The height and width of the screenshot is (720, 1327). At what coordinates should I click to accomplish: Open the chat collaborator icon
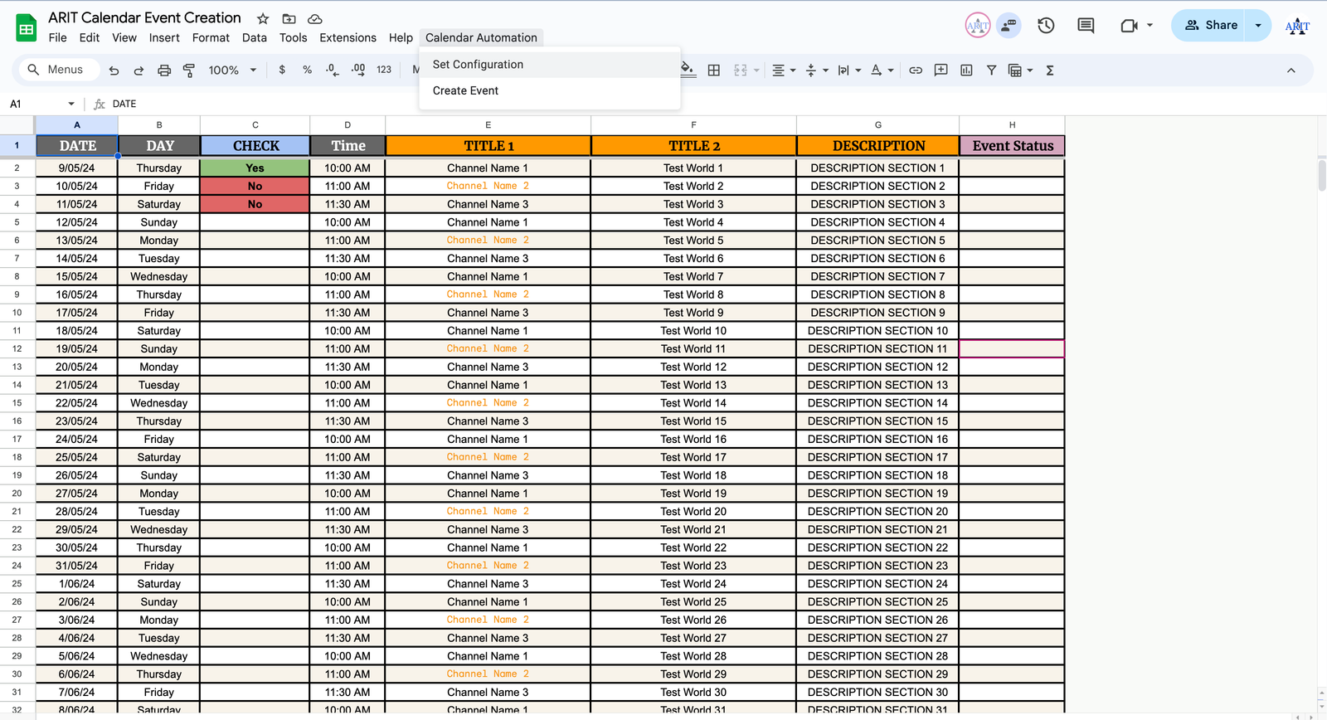point(1009,25)
